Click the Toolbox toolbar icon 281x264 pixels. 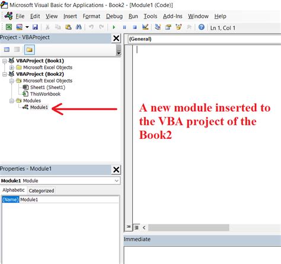pyautogui.click(x=189, y=27)
